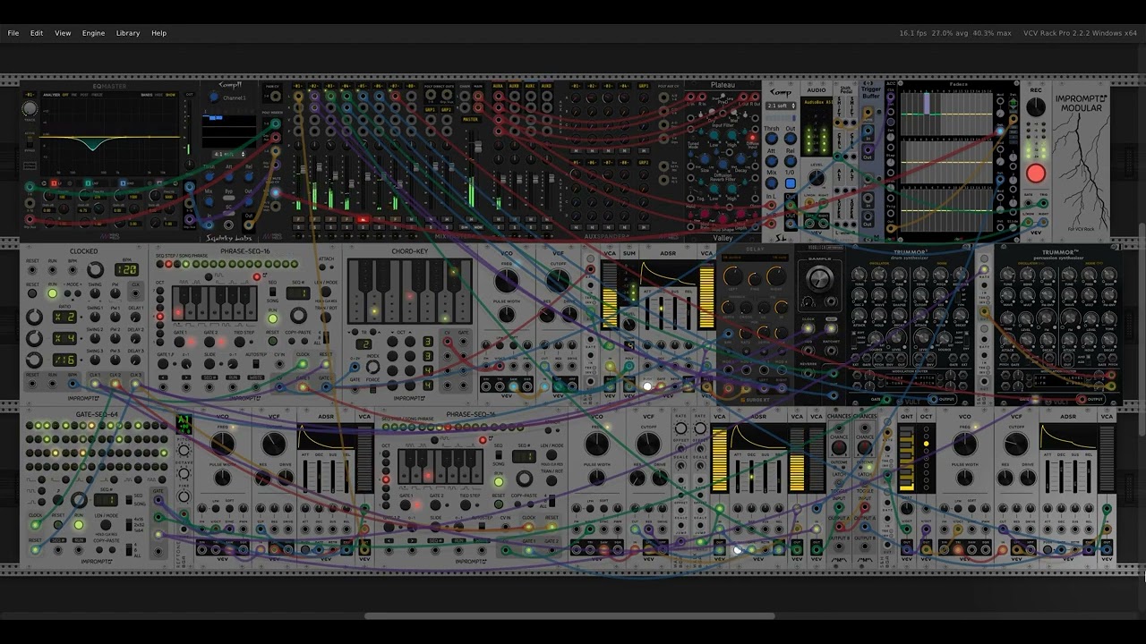The height and width of the screenshot is (644, 1146).
Task: Open the Help menu
Action: click(158, 33)
